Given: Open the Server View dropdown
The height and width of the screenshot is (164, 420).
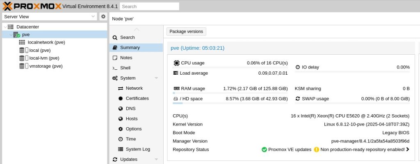Looking at the screenshot, I should [x=93, y=17].
